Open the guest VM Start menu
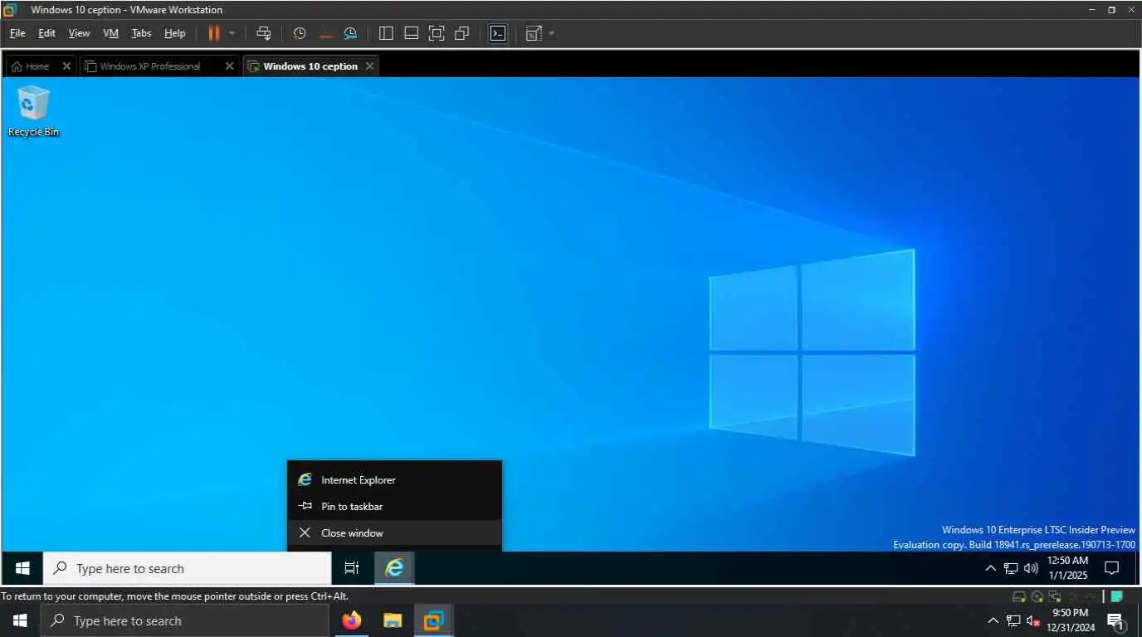Screen dimensions: 1142x637 click(x=22, y=568)
